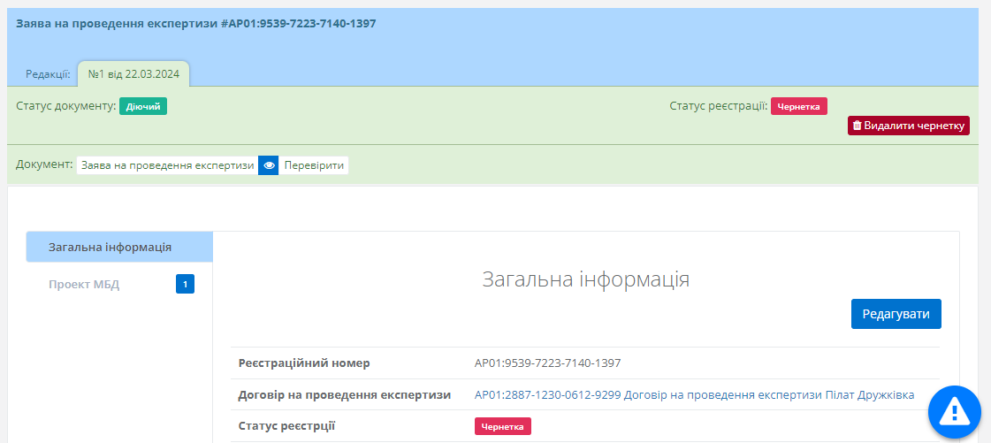Open the linked contract AP01:2887-1230-0612-9299
This screenshot has width=991, height=443.
(694, 394)
